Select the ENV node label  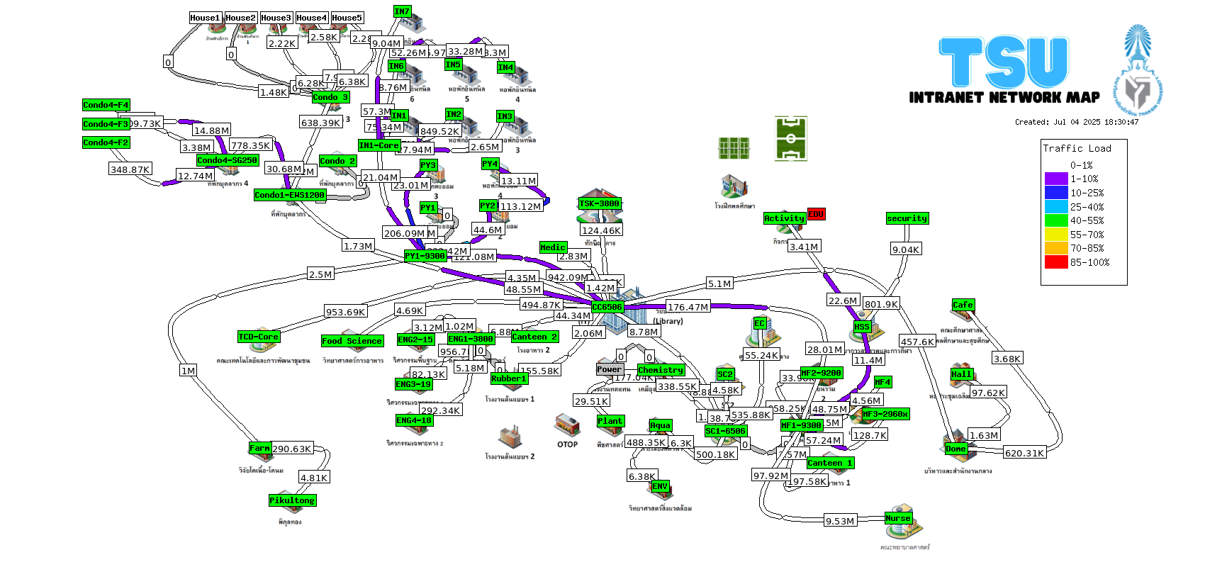(660, 486)
